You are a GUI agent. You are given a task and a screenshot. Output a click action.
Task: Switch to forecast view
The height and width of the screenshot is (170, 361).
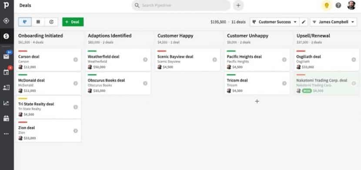(51, 22)
